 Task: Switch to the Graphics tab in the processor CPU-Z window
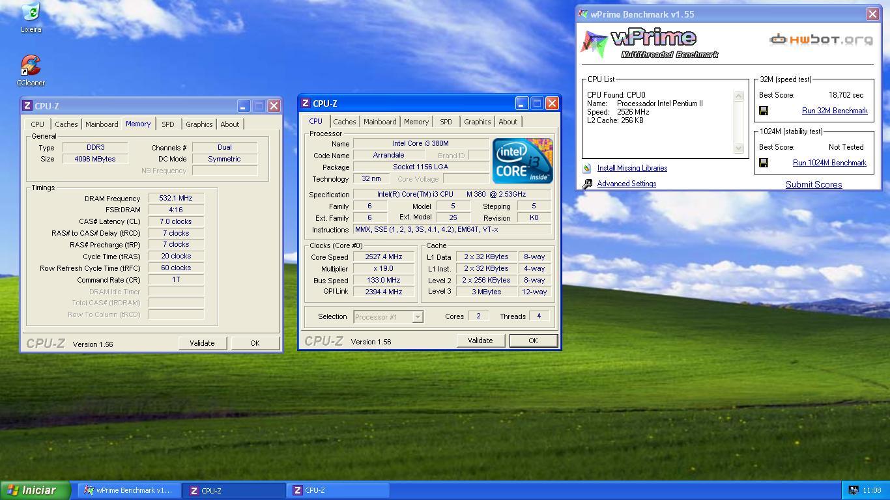click(478, 122)
